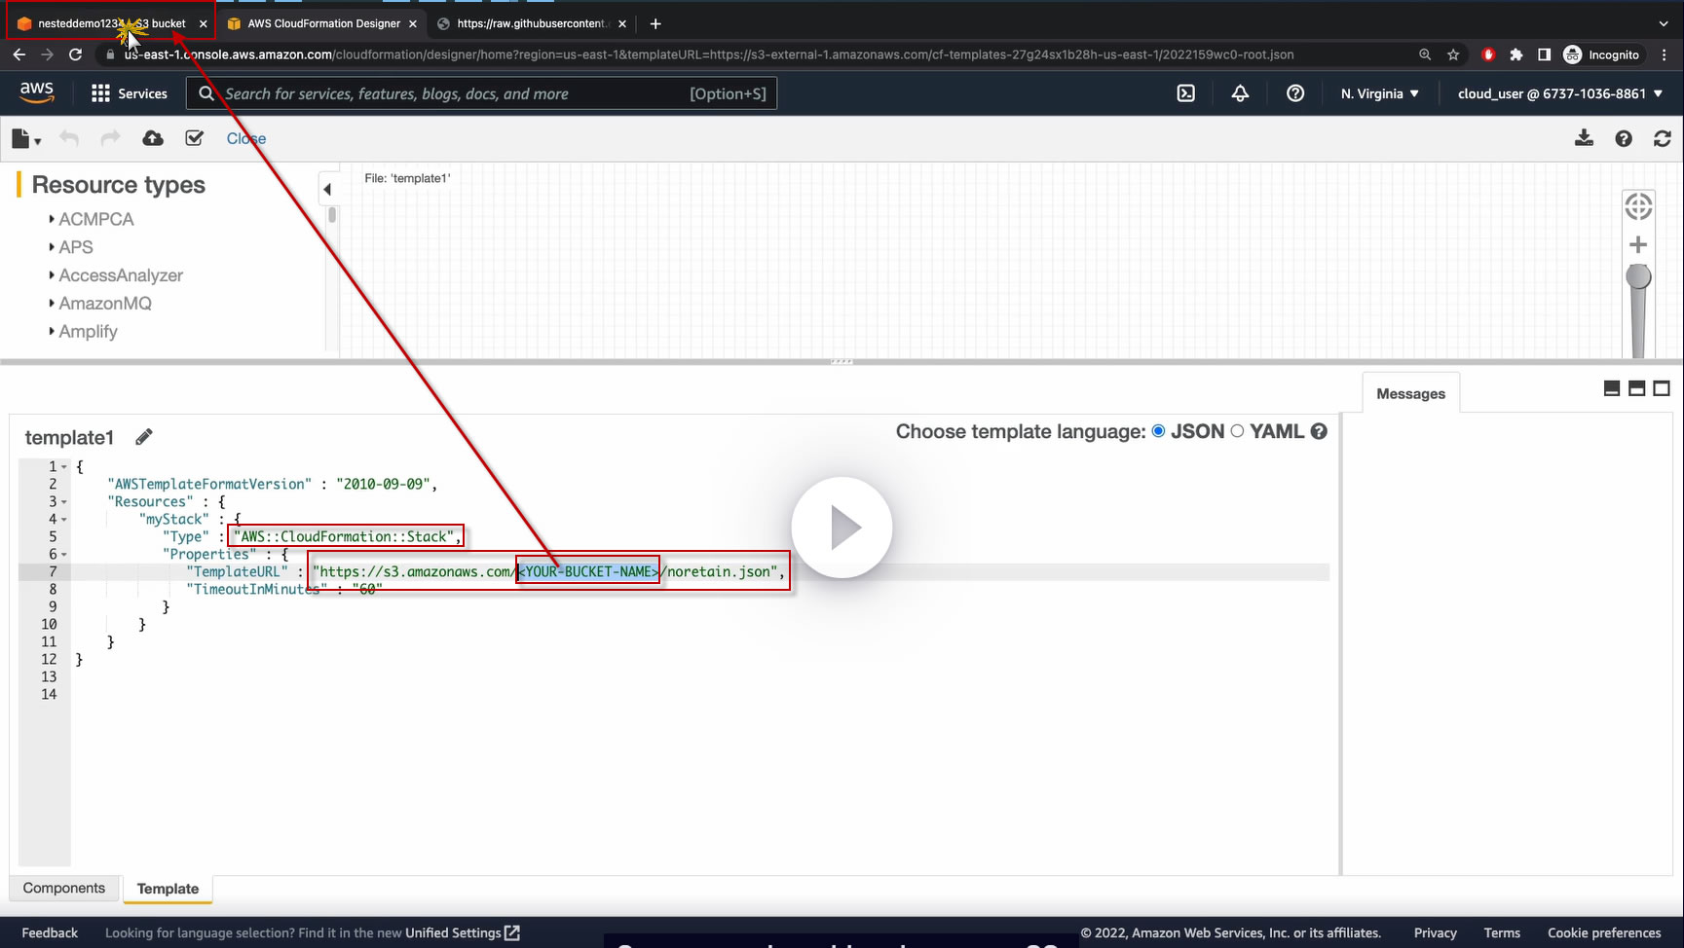Switch to the raw.githubusercontent browser tab
The image size is (1684, 948).
point(532,23)
